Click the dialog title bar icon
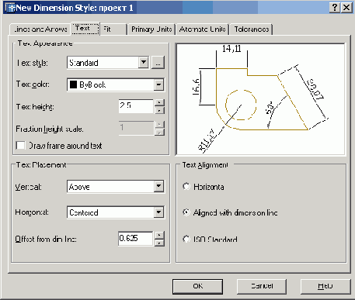The height and width of the screenshot is (300, 355). pyautogui.click(x=11, y=8)
